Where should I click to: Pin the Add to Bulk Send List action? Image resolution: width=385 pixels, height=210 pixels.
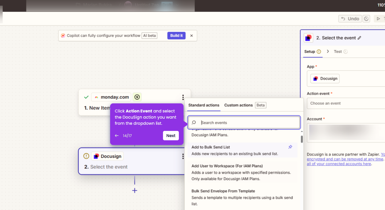(x=290, y=147)
